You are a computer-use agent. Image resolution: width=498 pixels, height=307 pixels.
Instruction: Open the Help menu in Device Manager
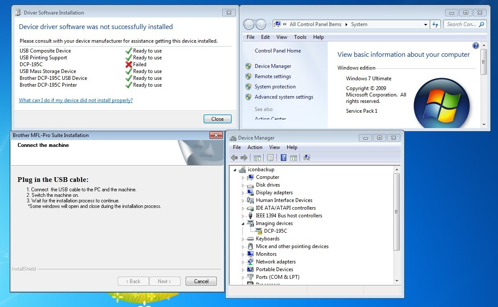[292, 147]
